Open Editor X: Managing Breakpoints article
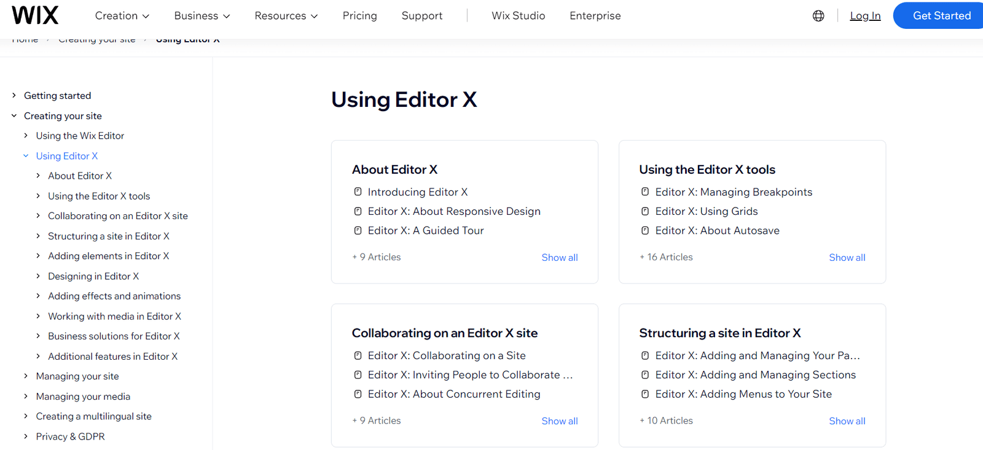The height and width of the screenshot is (450, 983). tap(734, 192)
